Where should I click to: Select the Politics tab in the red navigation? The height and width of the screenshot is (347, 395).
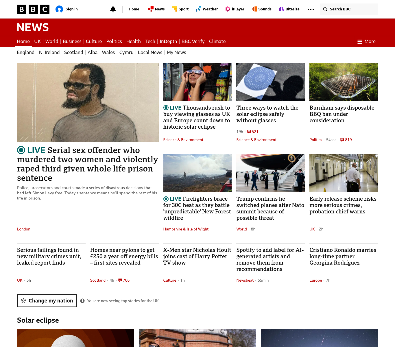coord(114,42)
